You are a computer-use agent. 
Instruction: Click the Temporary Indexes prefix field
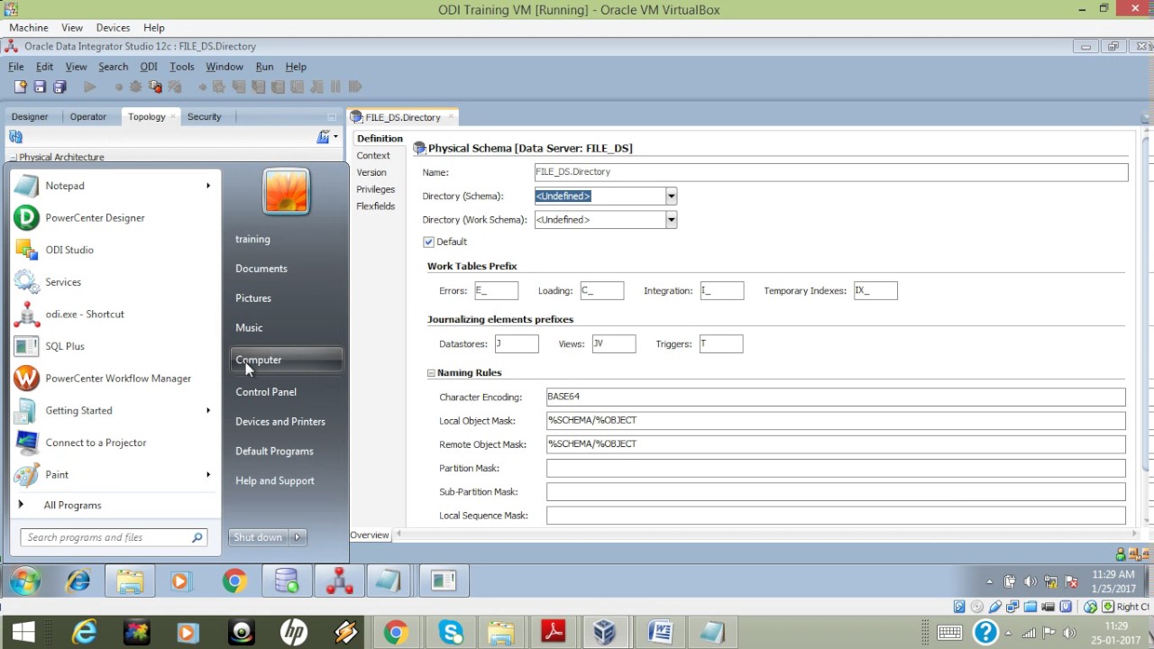point(875,290)
